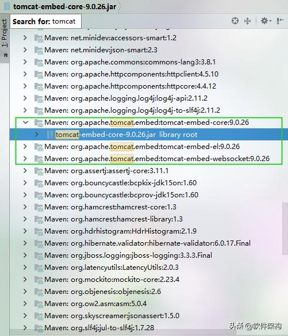Viewport: 288px width, 336px height.
Task: Click the scroll from source crosshair icon
Action: pos(235,21)
